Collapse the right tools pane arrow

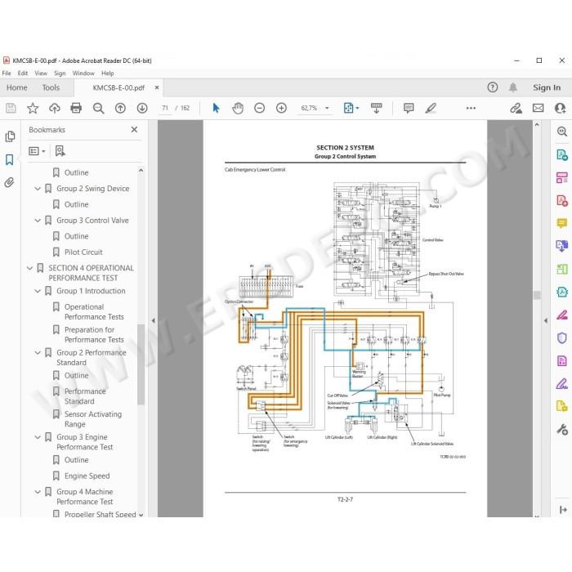[x=546, y=320]
